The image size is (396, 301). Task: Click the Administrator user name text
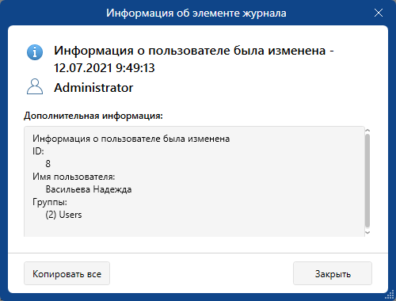point(93,88)
